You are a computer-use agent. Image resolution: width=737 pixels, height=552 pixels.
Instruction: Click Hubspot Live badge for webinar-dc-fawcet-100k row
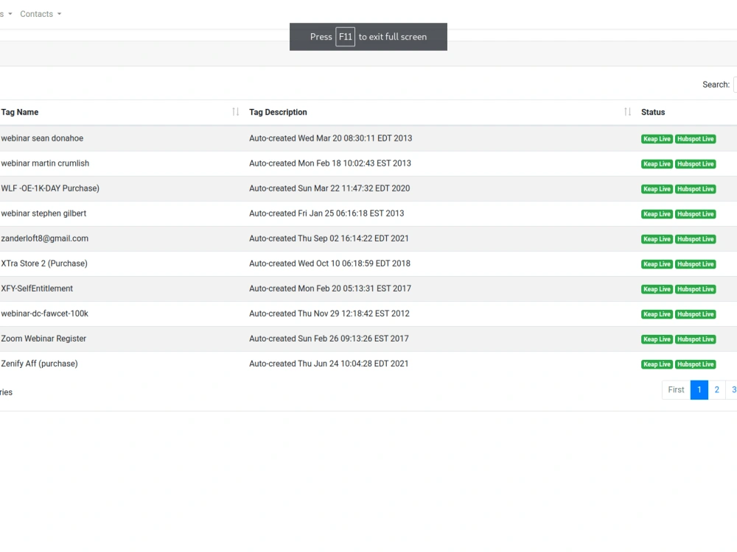[x=695, y=314]
